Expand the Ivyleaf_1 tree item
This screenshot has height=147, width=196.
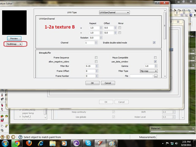pos(20,116)
